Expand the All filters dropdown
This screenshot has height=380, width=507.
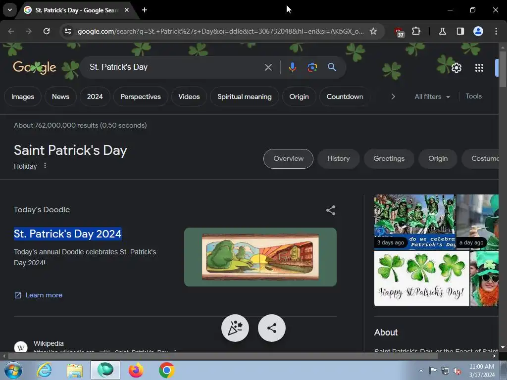click(432, 96)
